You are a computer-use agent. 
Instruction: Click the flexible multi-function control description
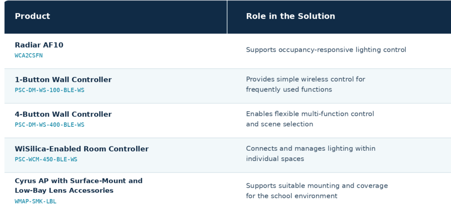click(x=310, y=119)
